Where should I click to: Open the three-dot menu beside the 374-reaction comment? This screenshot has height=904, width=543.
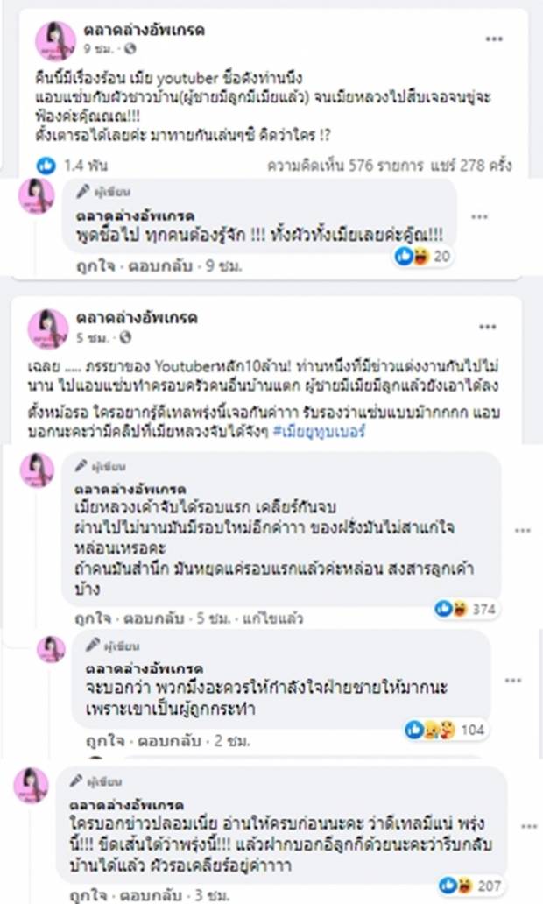pos(523,531)
